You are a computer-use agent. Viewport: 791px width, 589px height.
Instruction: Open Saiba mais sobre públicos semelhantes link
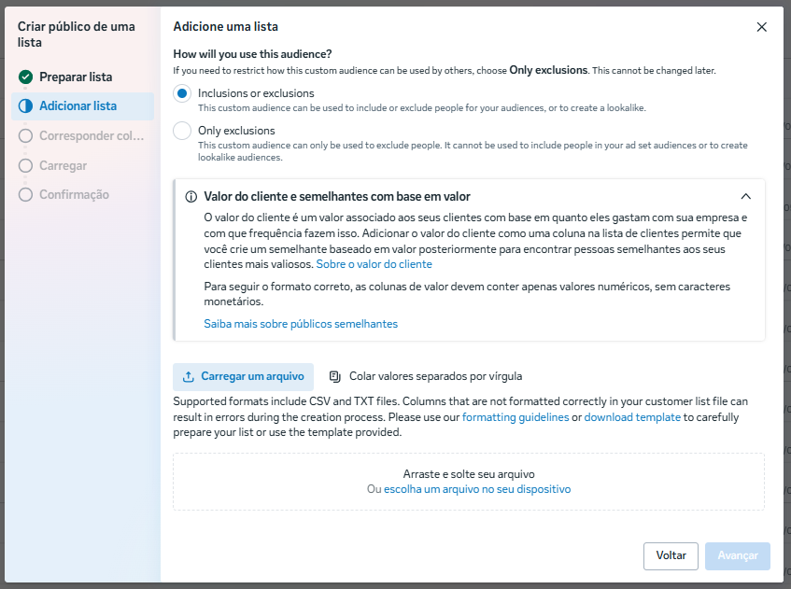pos(301,324)
